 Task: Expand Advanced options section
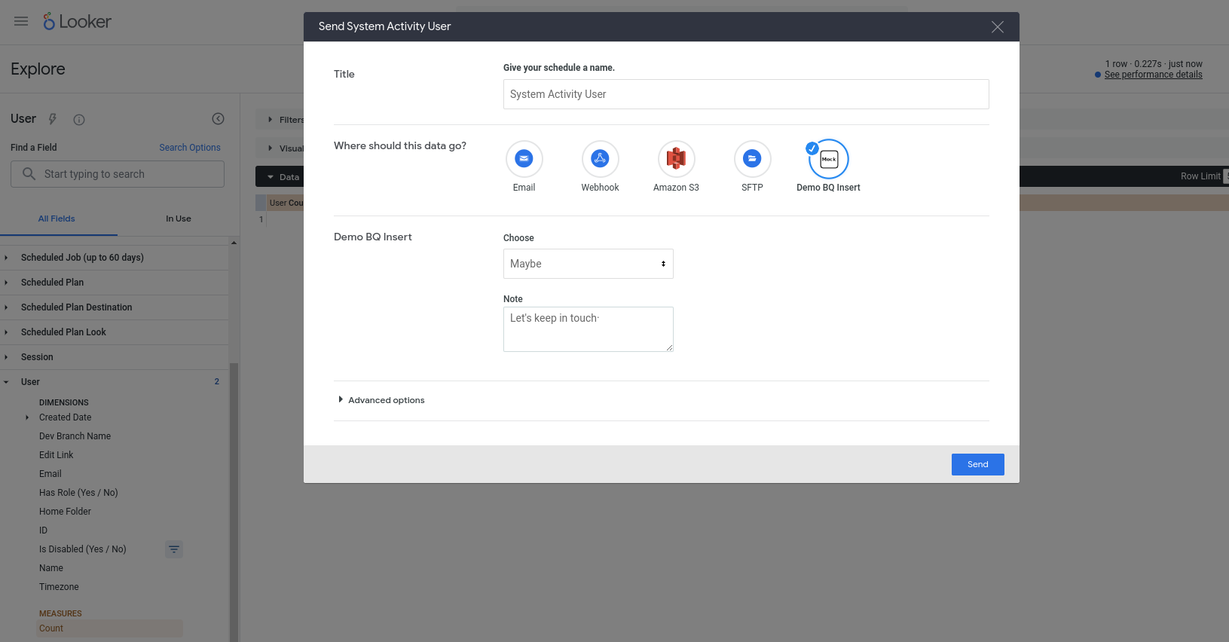click(381, 400)
